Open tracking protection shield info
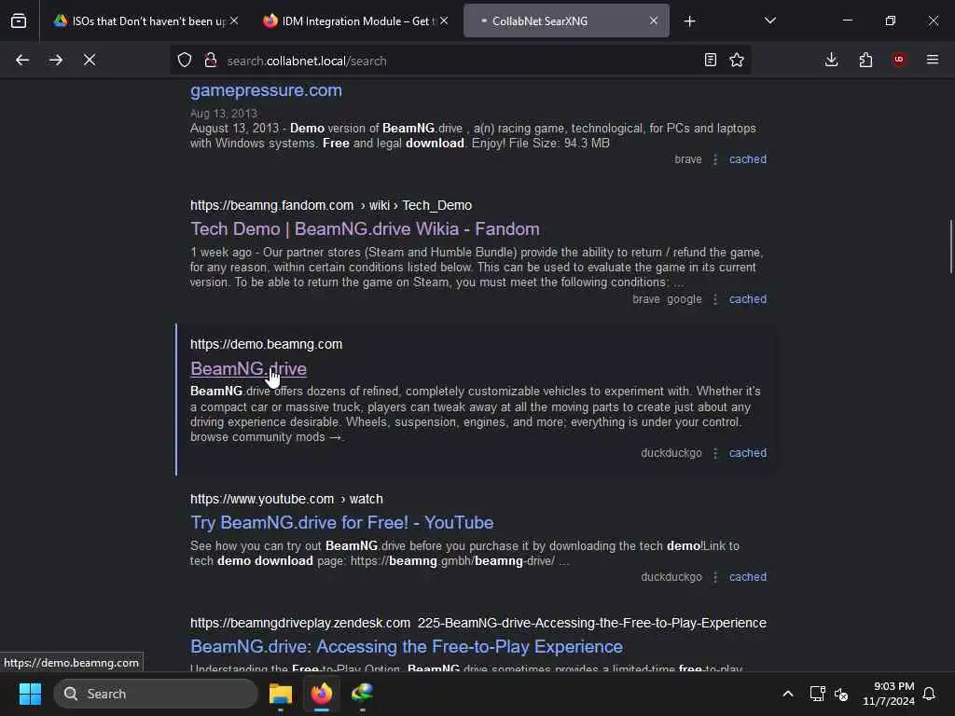The height and width of the screenshot is (716, 955). click(x=185, y=61)
